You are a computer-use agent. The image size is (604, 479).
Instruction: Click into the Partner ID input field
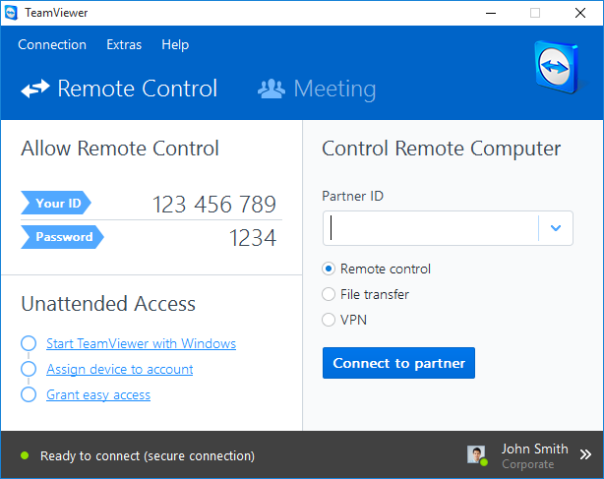click(x=431, y=228)
